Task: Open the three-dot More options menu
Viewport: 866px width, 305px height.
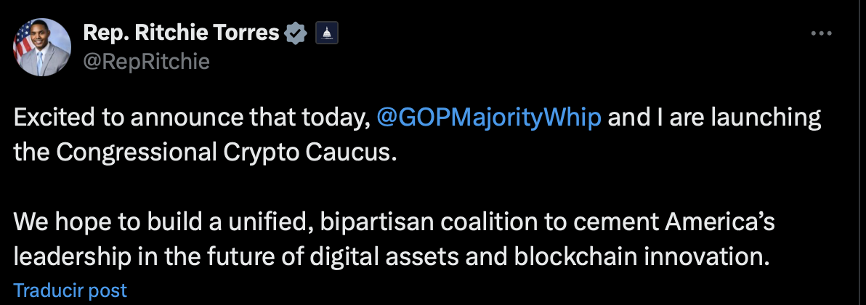Action: click(x=820, y=33)
